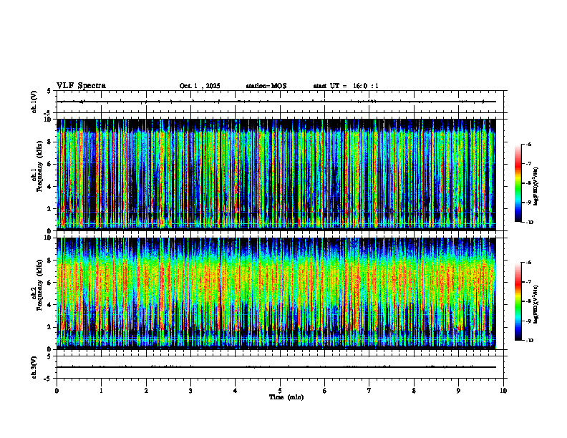Click the "8" tick on the time axis
Image resolution: width=567 pixels, height=438 pixels.
(414, 391)
